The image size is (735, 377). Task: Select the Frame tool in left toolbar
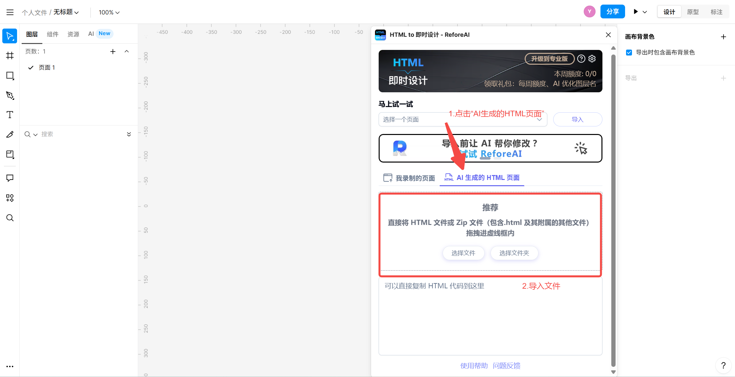pyautogui.click(x=10, y=55)
